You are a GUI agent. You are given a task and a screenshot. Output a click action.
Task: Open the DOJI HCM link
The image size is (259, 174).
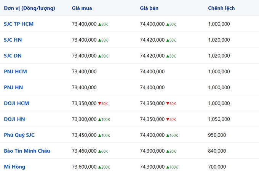click(x=16, y=103)
